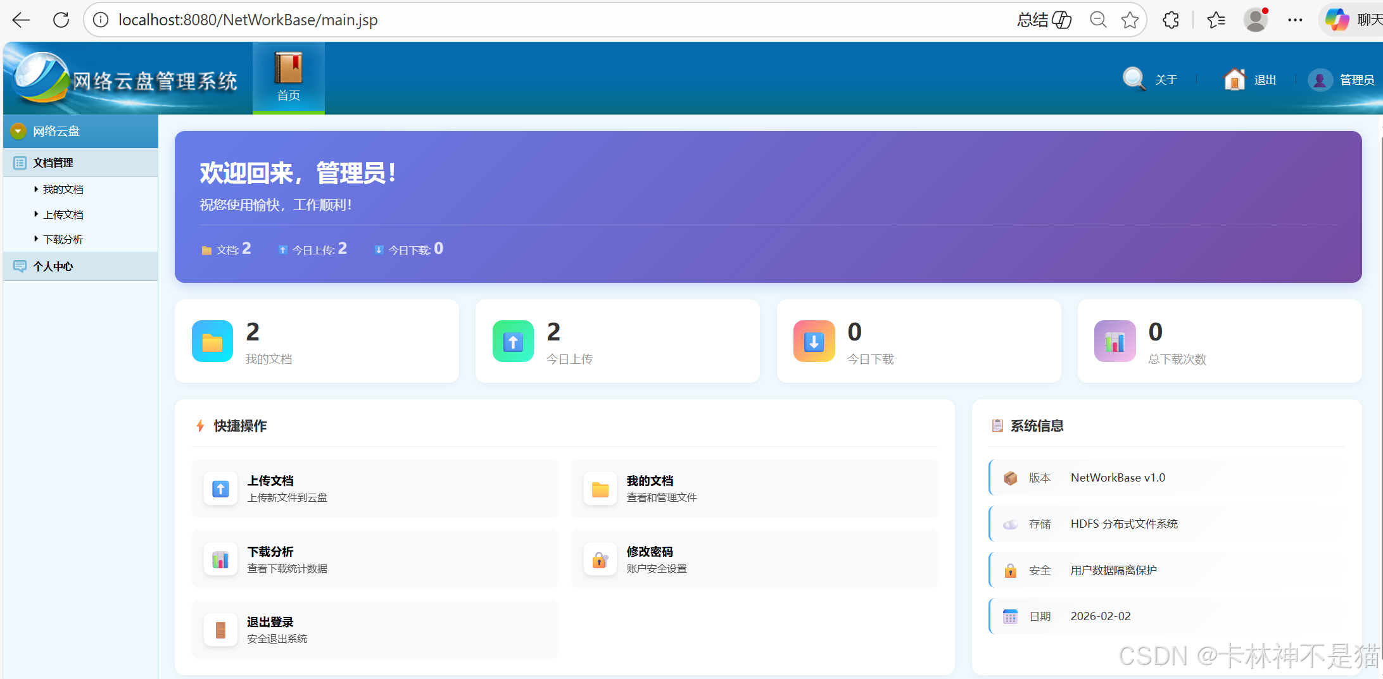Click the 退出 logout link in the header

click(1264, 79)
